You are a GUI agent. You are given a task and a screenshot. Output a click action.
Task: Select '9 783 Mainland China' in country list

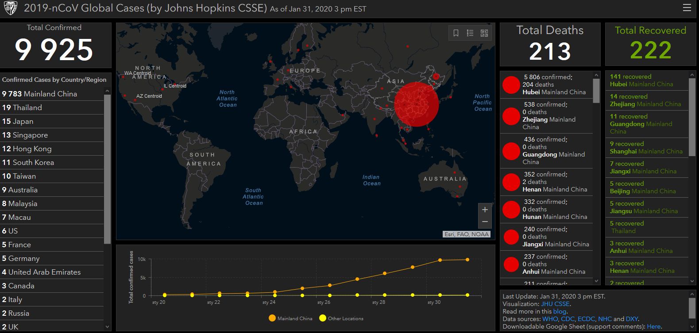(52, 94)
